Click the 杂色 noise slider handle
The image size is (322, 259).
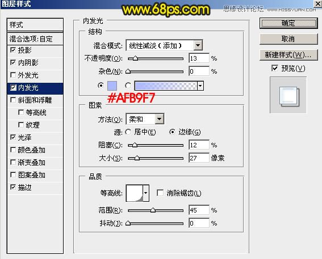(x=128, y=71)
